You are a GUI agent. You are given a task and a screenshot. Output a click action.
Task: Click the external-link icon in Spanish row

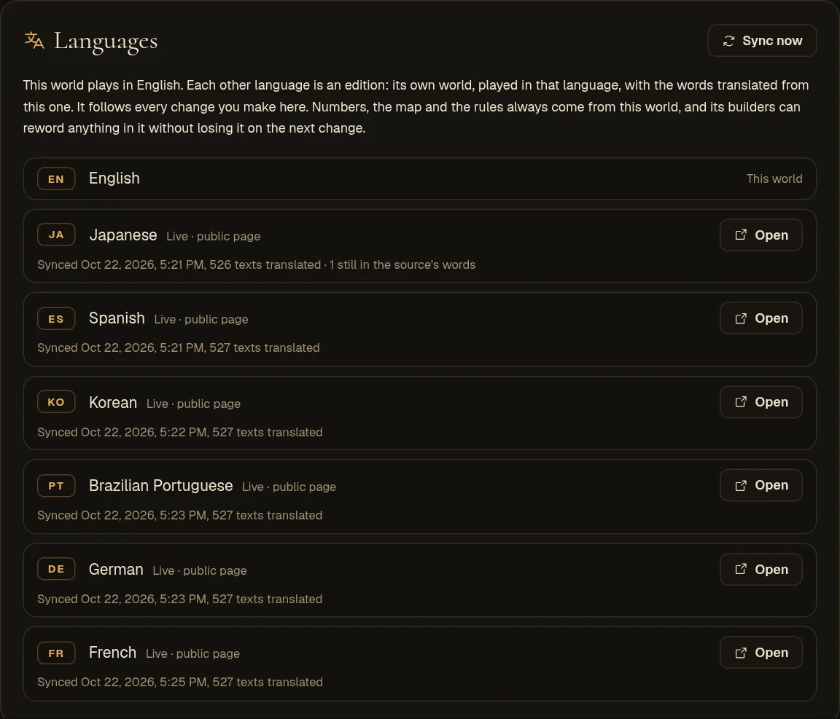(741, 318)
